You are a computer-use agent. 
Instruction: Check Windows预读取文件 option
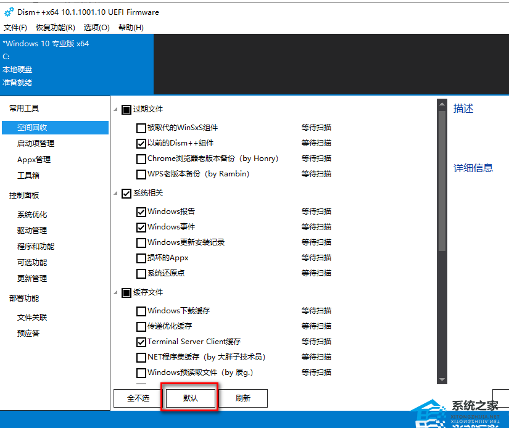point(141,373)
